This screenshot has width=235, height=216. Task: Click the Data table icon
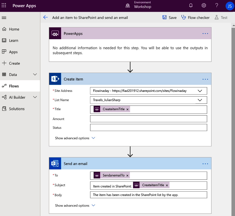(x=4, y=74)
